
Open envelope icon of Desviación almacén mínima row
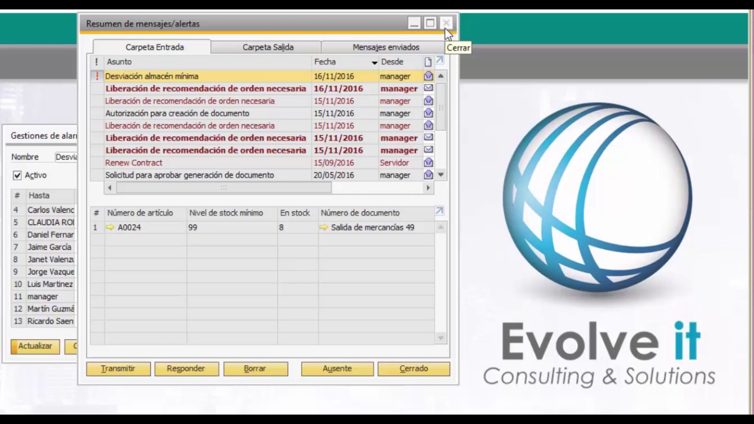pos(428,76)
